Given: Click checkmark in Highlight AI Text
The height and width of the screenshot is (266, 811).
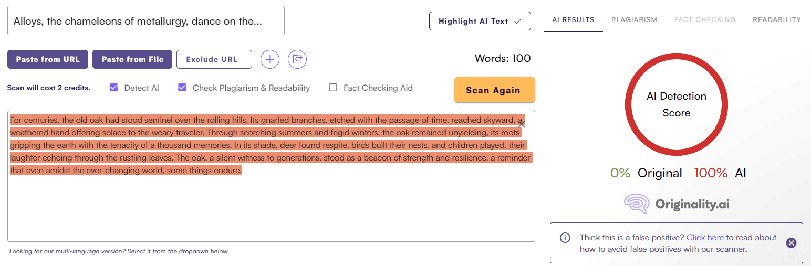Looking at the screenshot, I should [517, 22].
